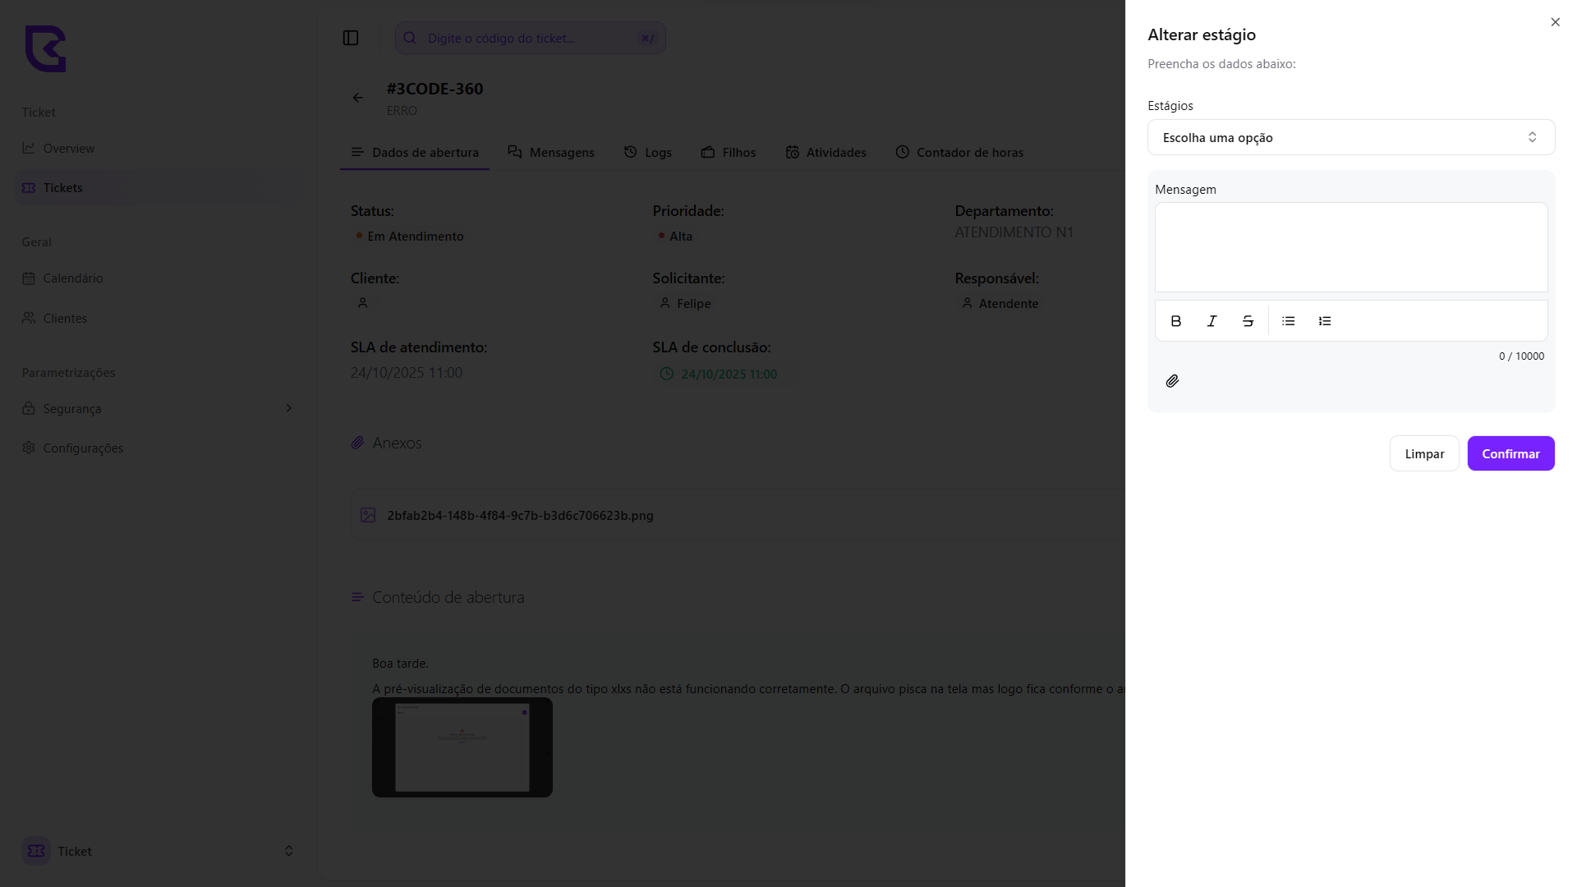The image size is (1577, 887).
Task: Close the Alterar estágio panel
Action: 1555,22
